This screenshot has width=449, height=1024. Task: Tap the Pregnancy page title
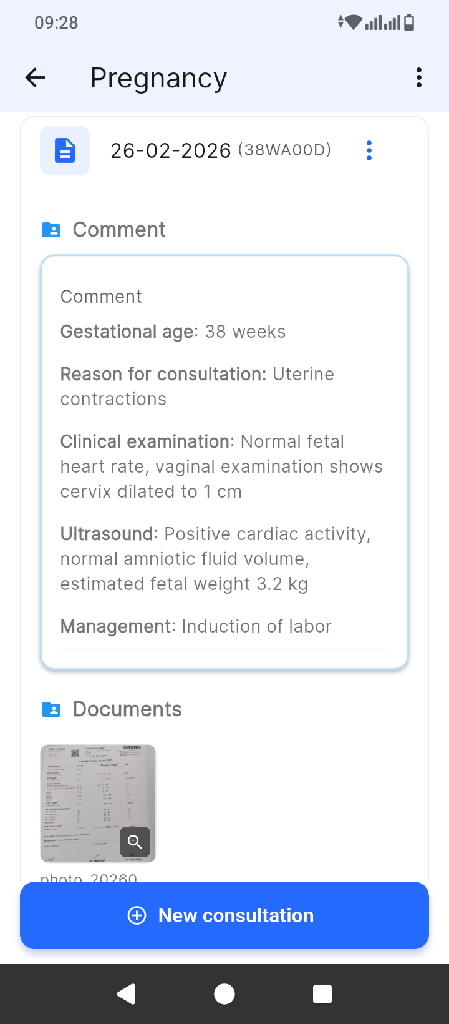pos(158,78)
